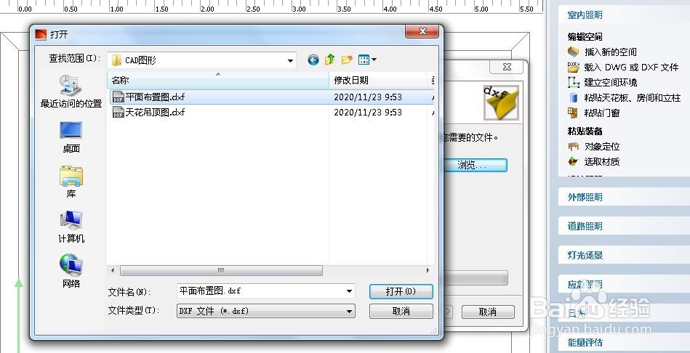Expand the 查找范围 folder dropdown
This screenshot has width=690, height=353.
(290, 60)
